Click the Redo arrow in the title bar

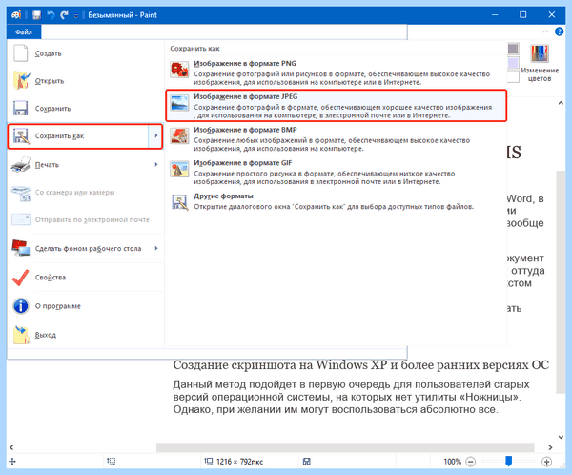64,15
